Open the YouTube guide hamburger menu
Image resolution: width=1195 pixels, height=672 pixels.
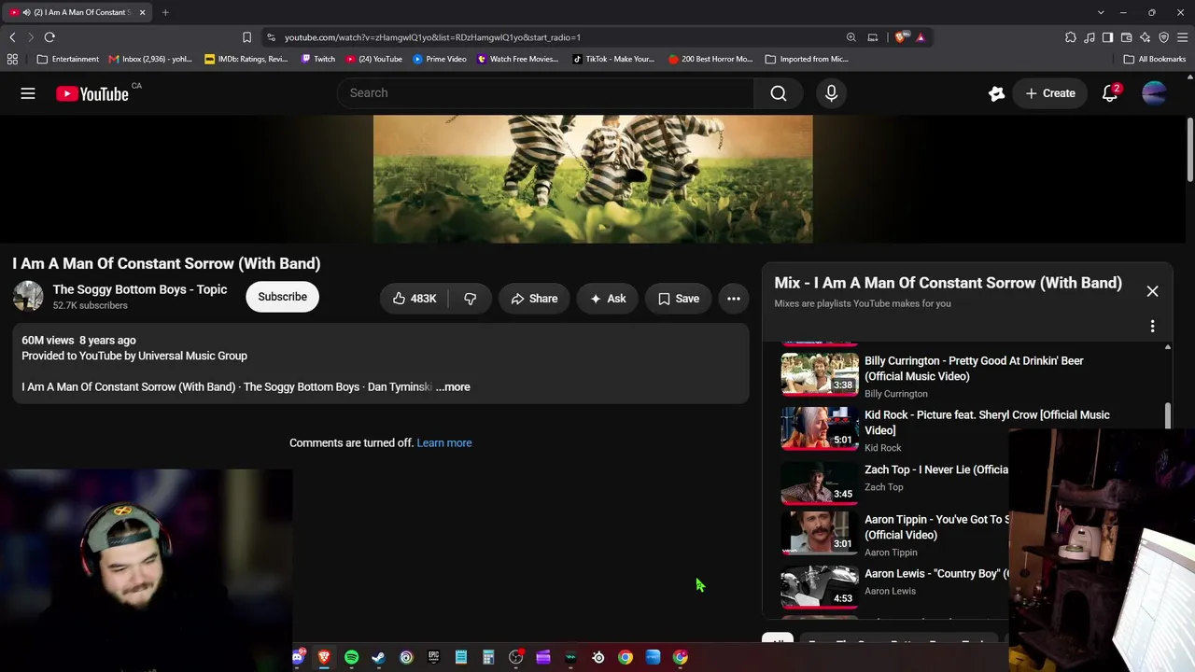tap(28, 93)
